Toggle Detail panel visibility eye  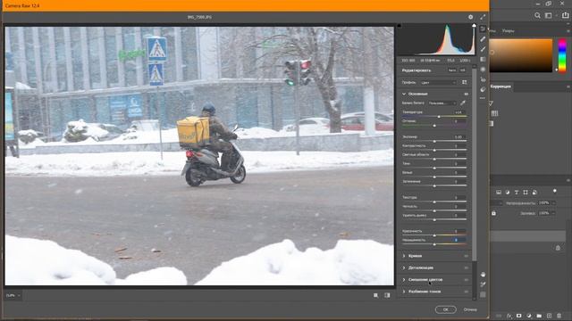click(466, 267)
